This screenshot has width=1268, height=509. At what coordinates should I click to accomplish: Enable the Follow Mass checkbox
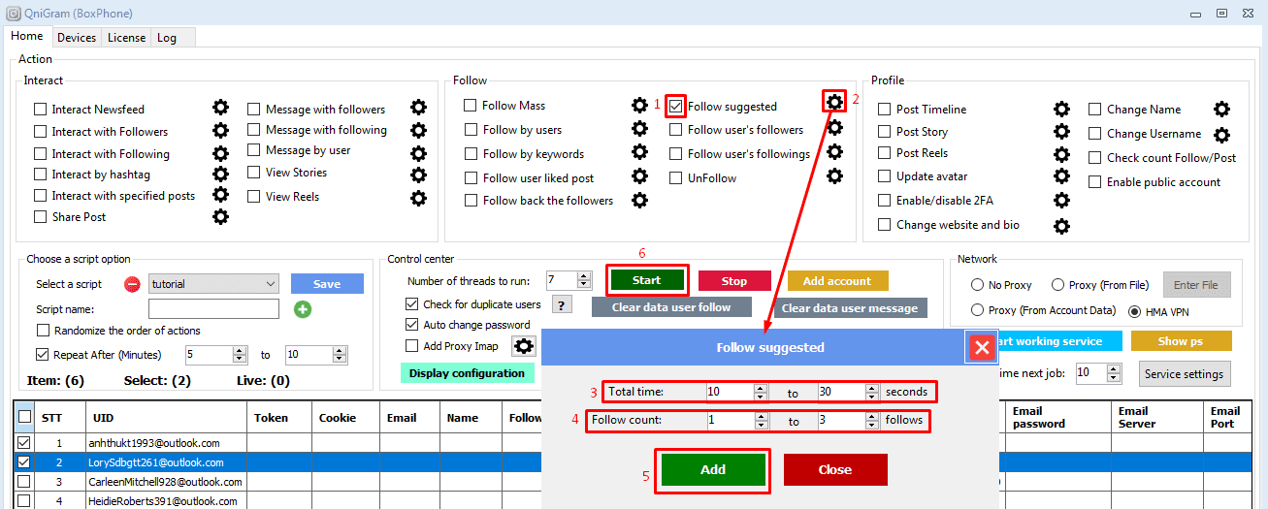[471, 106]
